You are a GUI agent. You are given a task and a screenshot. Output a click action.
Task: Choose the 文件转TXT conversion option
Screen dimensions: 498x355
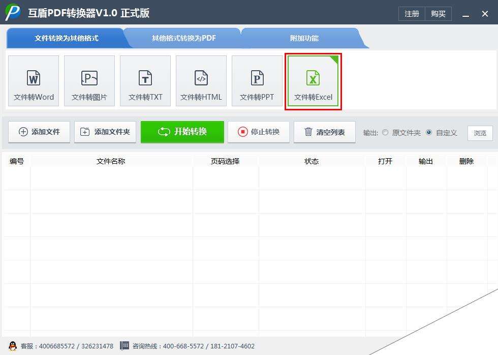pos(145,81)
